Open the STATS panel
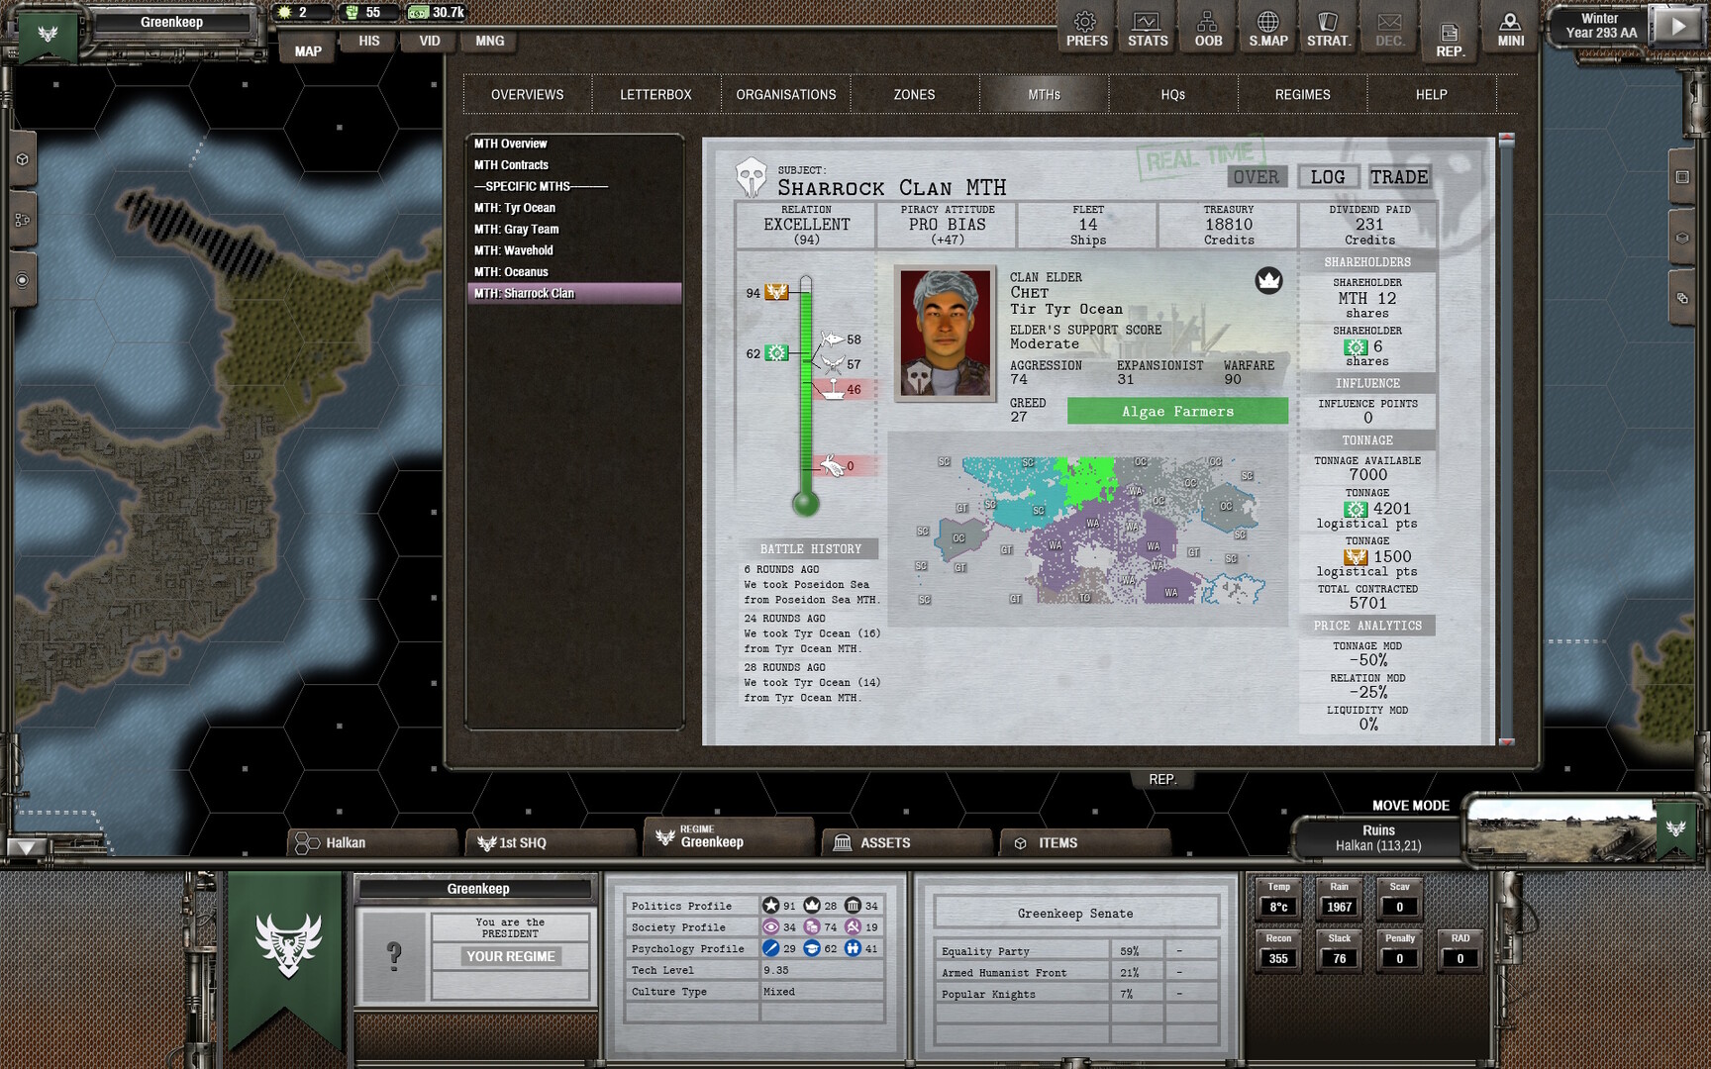1711x1069 pixels. click(x=1146, y=28)
